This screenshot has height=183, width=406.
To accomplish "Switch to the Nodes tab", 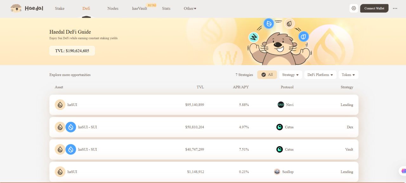I will pos(113,9).
